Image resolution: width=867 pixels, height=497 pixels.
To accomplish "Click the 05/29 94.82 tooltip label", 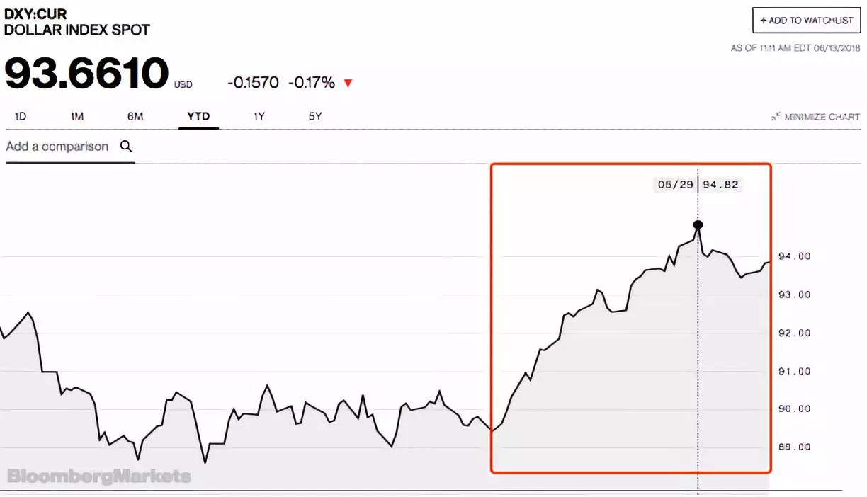I will (698, 185).
